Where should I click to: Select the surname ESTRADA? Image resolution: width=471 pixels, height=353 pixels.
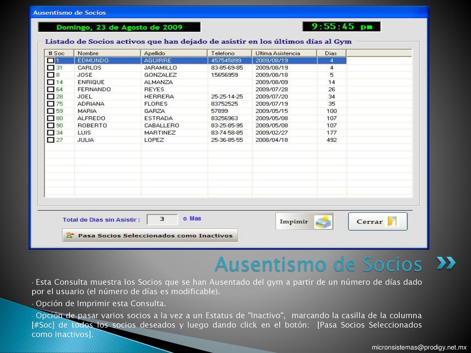tap(158, 118)
